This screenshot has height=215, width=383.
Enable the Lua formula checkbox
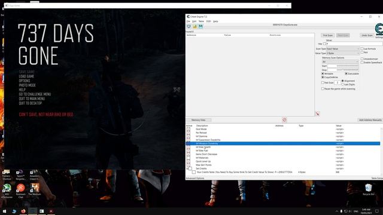[362, 49]
